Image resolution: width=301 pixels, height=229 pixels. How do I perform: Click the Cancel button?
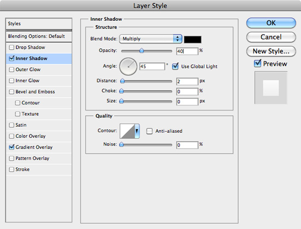[x=271, y=37]
